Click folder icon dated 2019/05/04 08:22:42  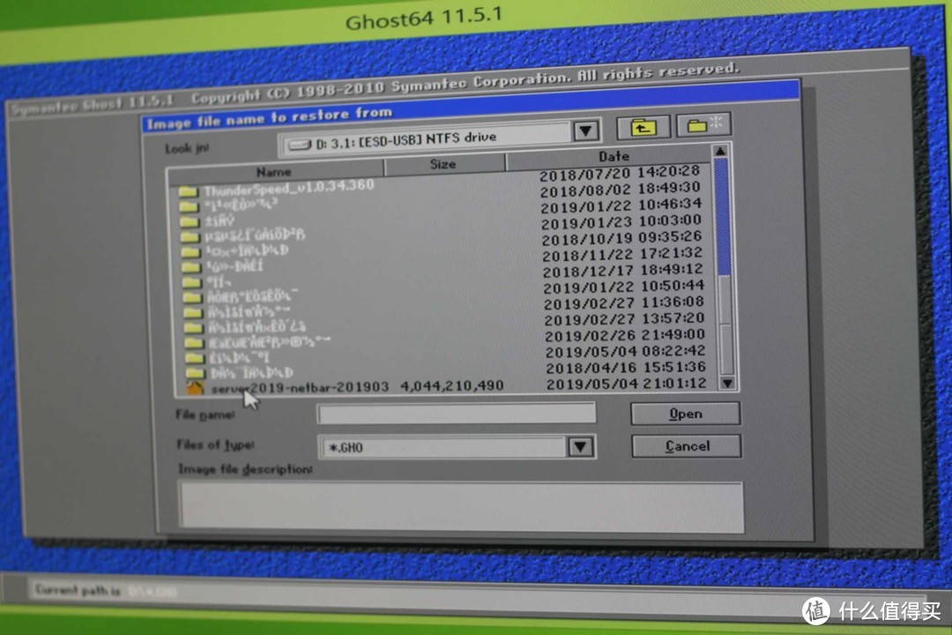tap(195, 359)
